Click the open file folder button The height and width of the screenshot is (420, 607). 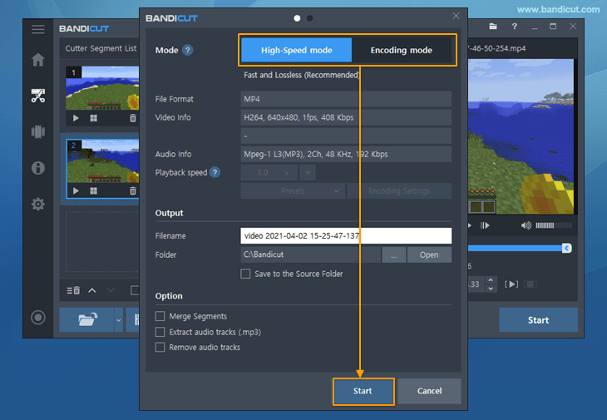pyautogui.click(x=87, y=319)
